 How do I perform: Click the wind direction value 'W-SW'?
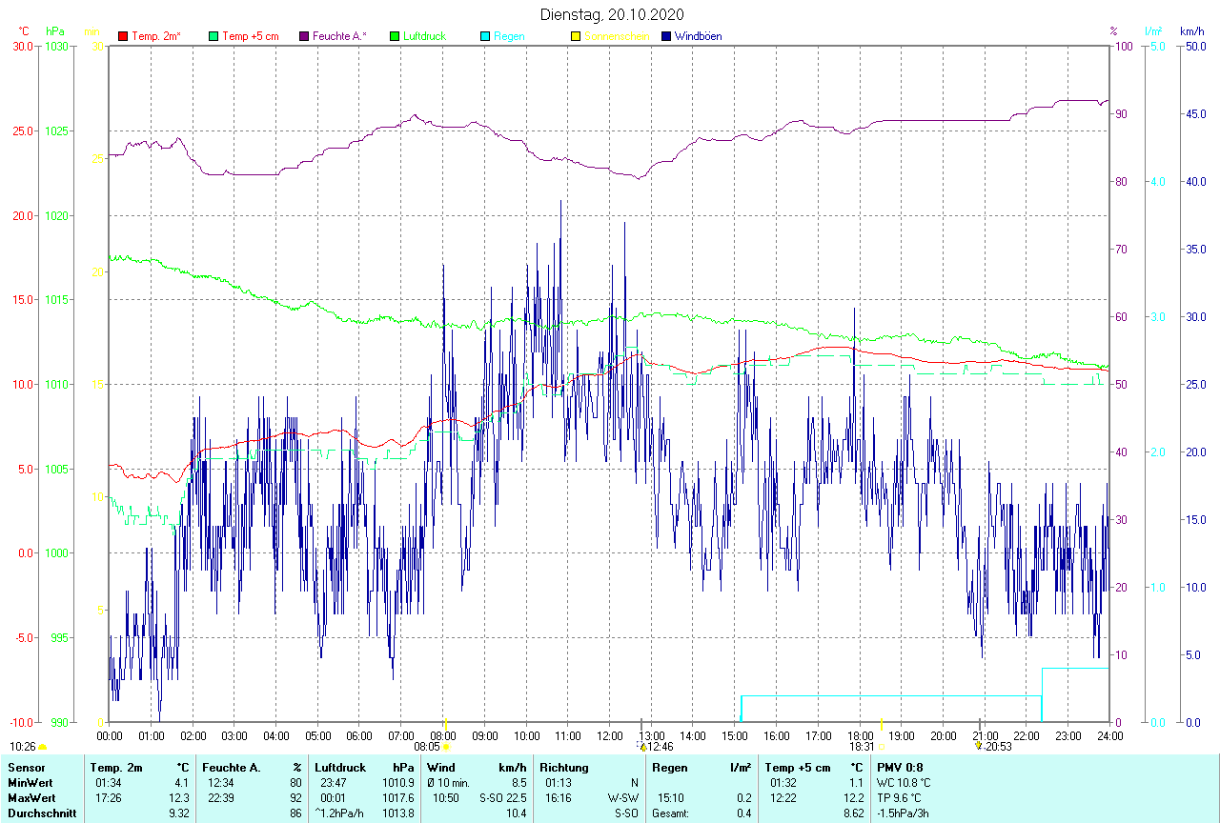click(x=622, y=798)
